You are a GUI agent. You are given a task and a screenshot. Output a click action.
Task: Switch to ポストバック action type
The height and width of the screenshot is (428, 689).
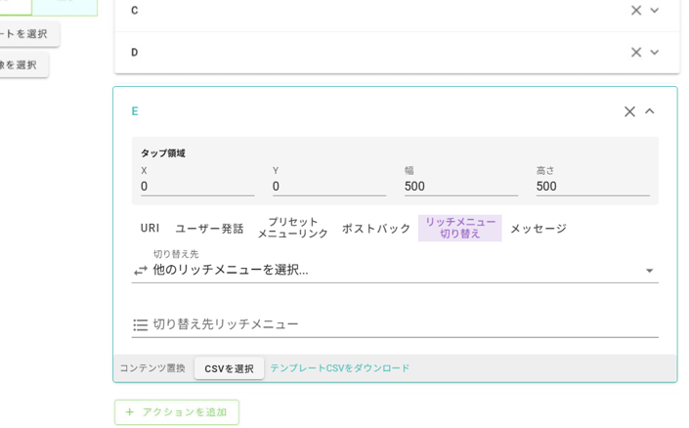point(376,229)
